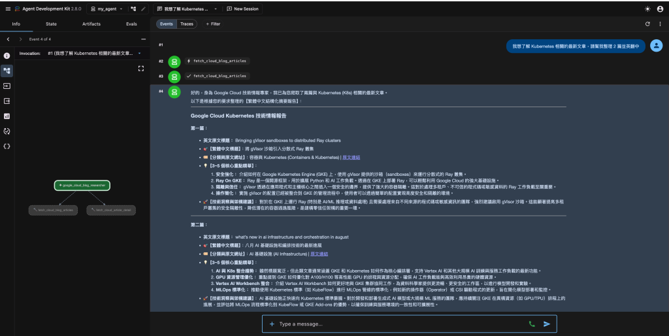Go to the next event arrow

pos(20,39)
